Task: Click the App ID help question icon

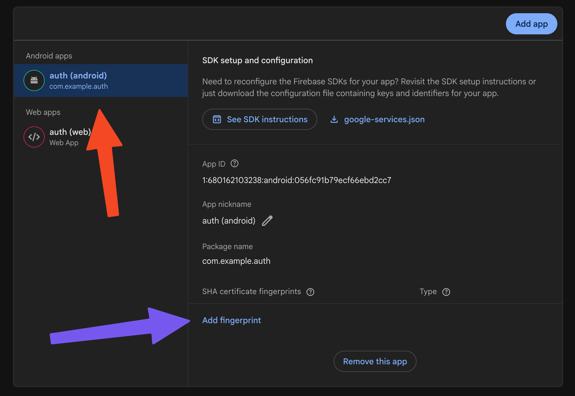Action: pos(234,163)
